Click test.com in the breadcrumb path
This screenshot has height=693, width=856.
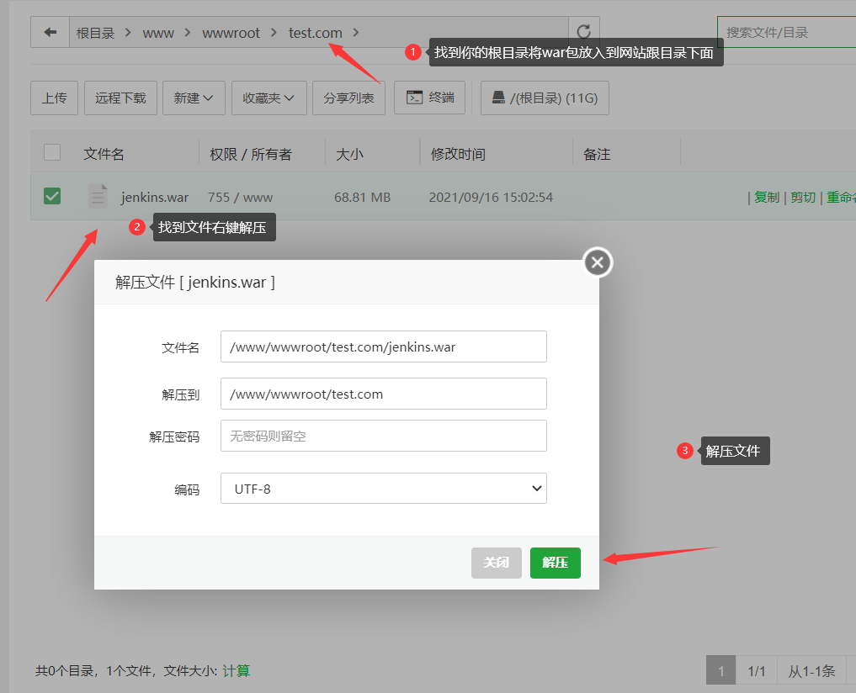[x=315, y=33]
